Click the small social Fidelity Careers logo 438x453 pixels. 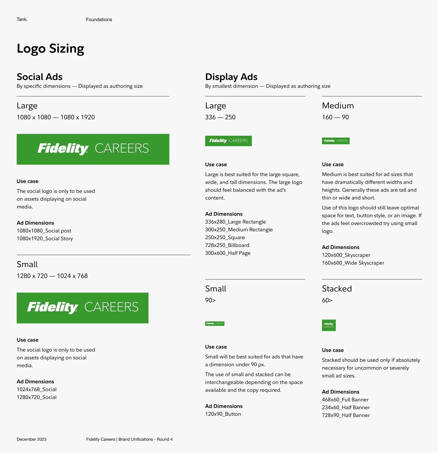tap(82, 308)
